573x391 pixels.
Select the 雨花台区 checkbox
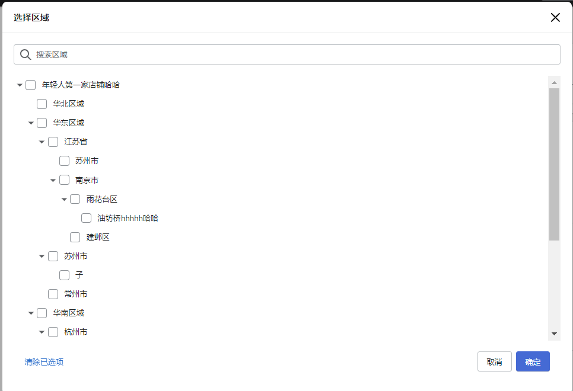75,199
